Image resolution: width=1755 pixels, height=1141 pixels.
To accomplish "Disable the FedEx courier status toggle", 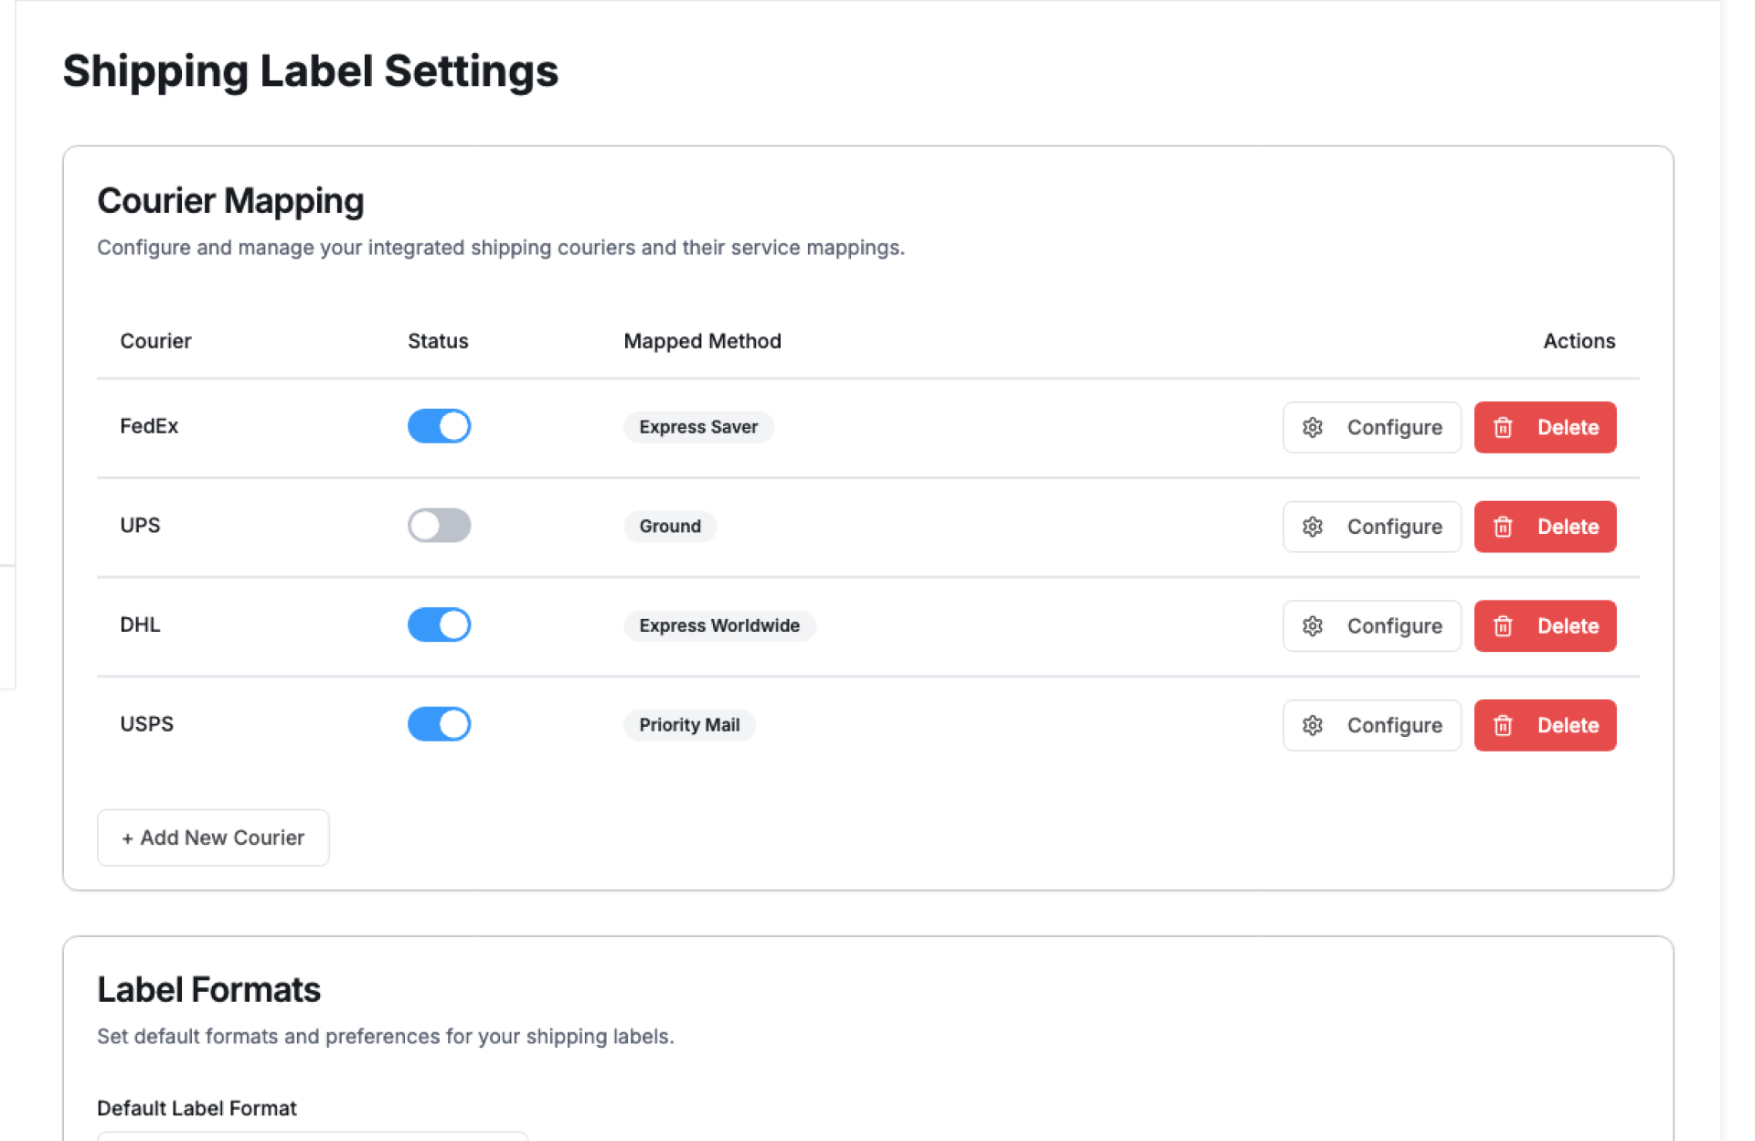I will click(439, 426).
